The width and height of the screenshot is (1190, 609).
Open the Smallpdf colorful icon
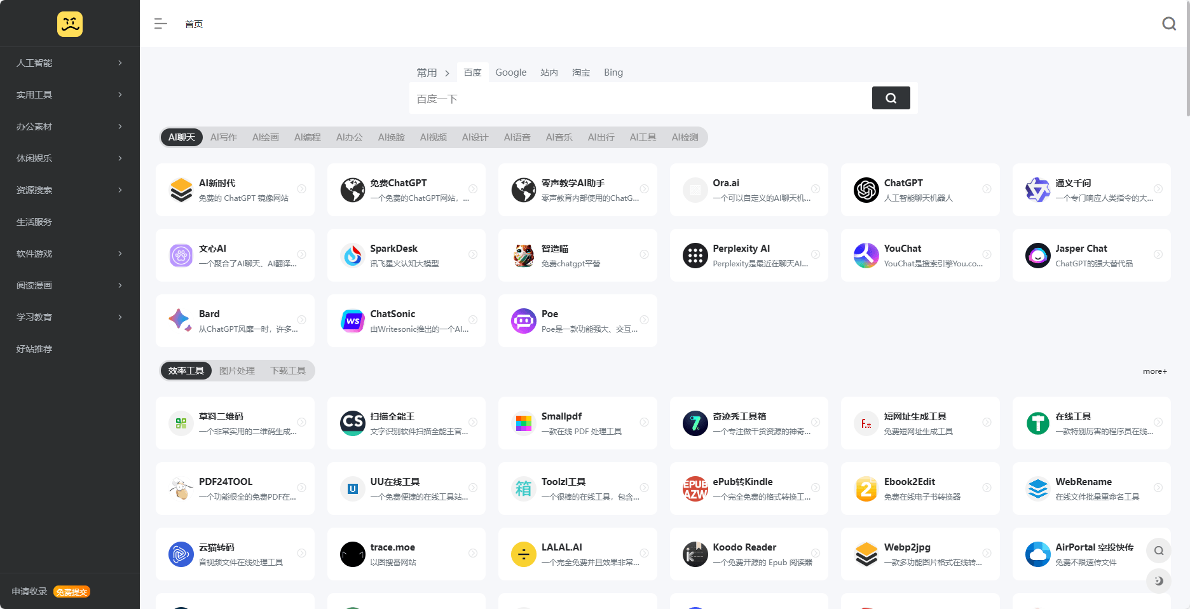pos(524,423)
